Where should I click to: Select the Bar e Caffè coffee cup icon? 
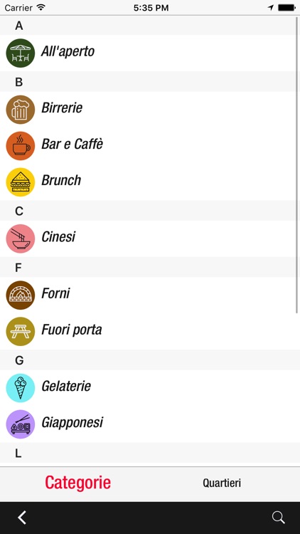coord(21,146)
